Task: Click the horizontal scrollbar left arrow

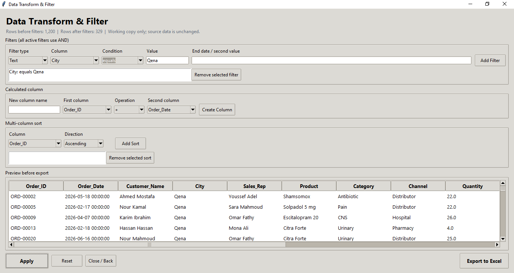Action: [x=11, y=244]
